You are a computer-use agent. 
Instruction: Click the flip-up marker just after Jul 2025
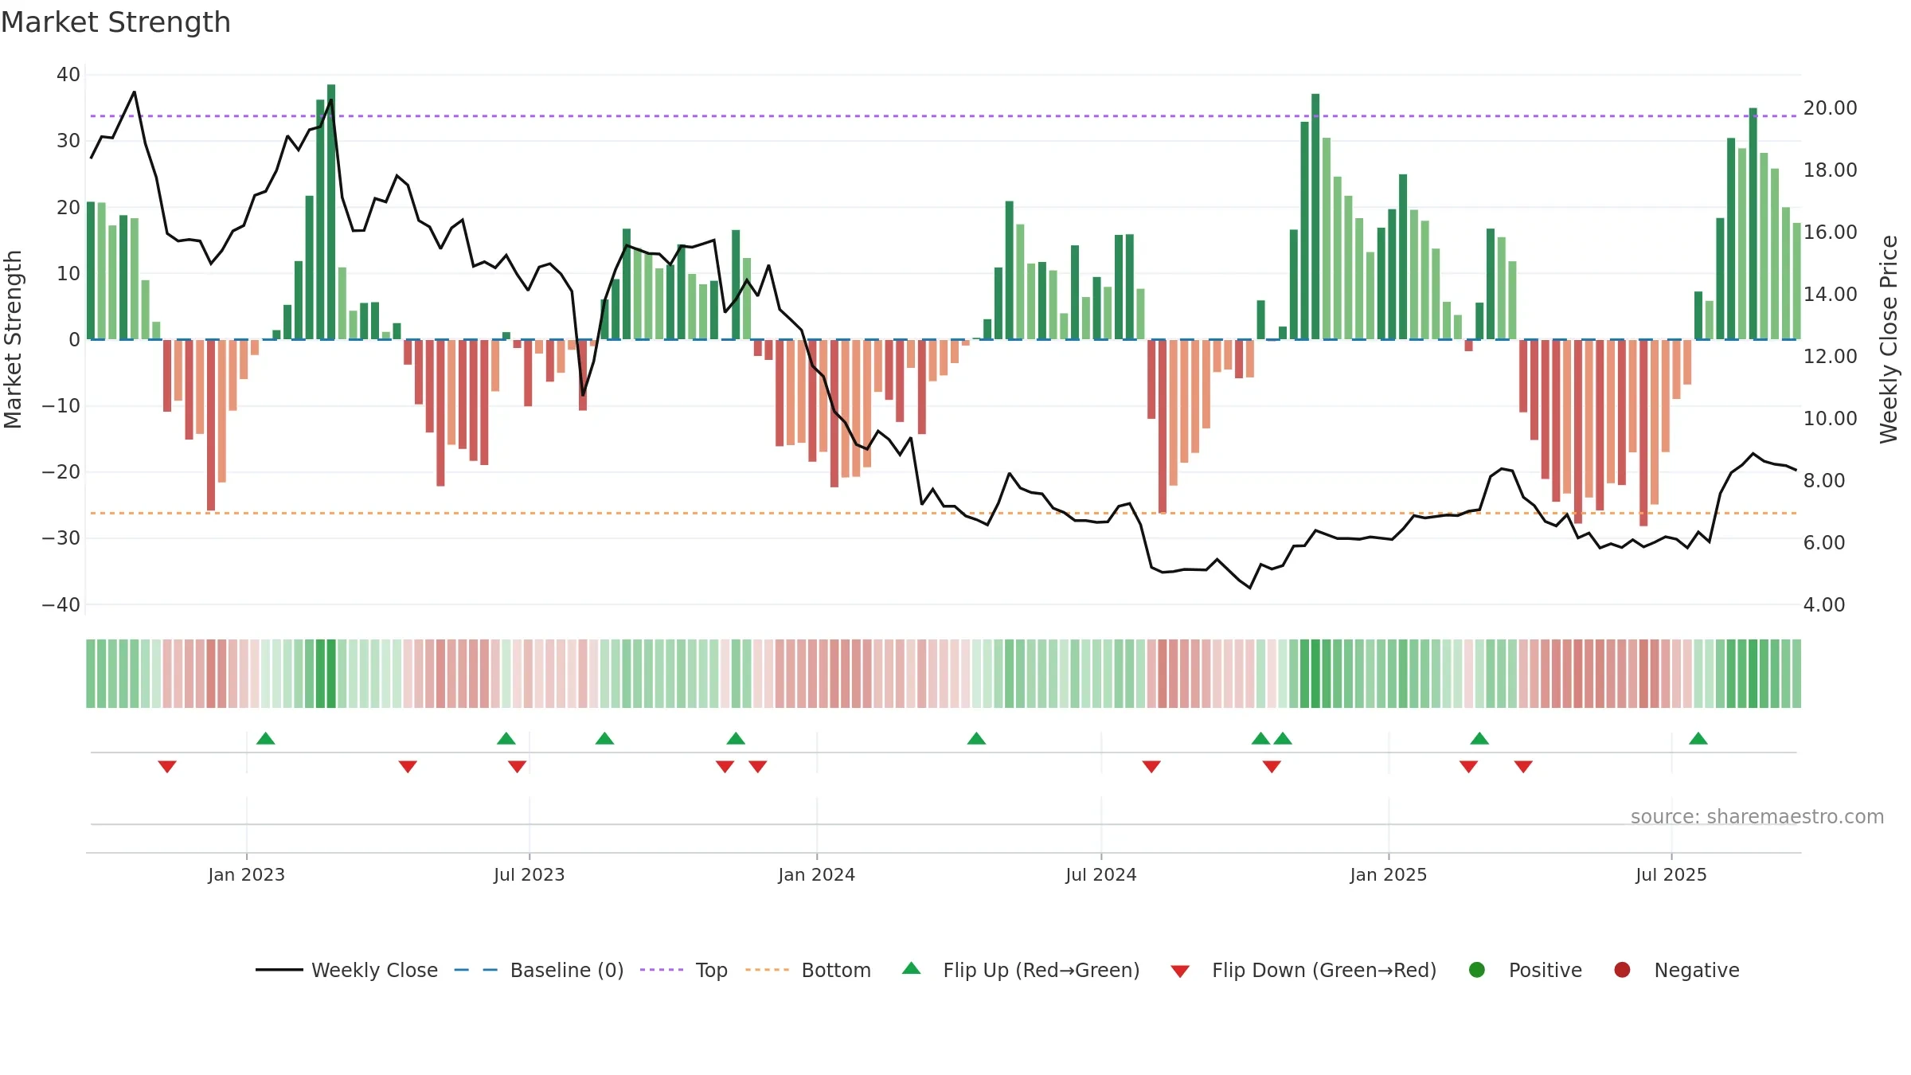tap(1698, 738)
